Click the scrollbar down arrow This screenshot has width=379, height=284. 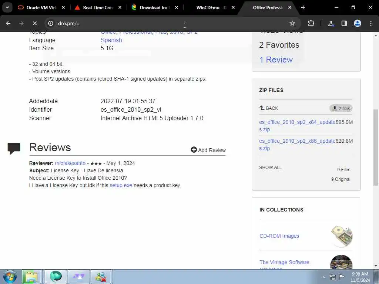[x=376, y=266]
